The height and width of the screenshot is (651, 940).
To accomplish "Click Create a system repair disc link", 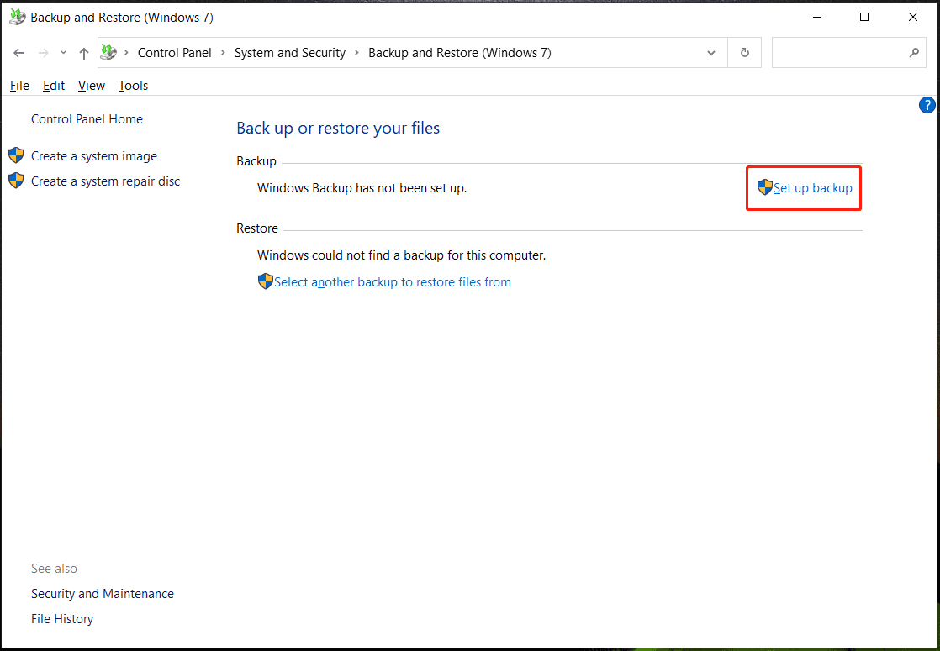I will 105,181.
